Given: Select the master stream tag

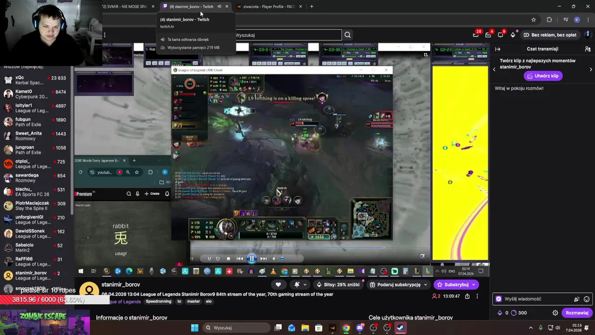Looking at the screenshot, I should coord(193,301).
